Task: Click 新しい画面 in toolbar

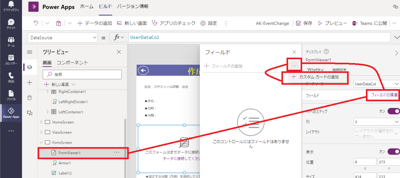Action: [132, 23]
